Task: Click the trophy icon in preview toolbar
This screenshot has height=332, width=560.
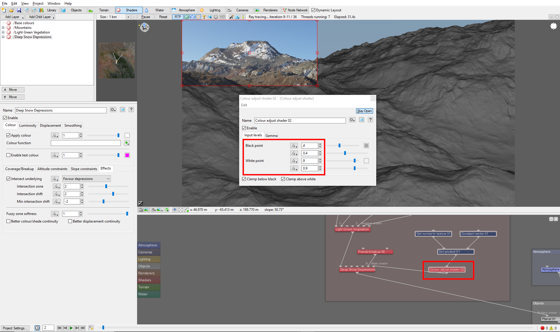Action: coord(204,17)
